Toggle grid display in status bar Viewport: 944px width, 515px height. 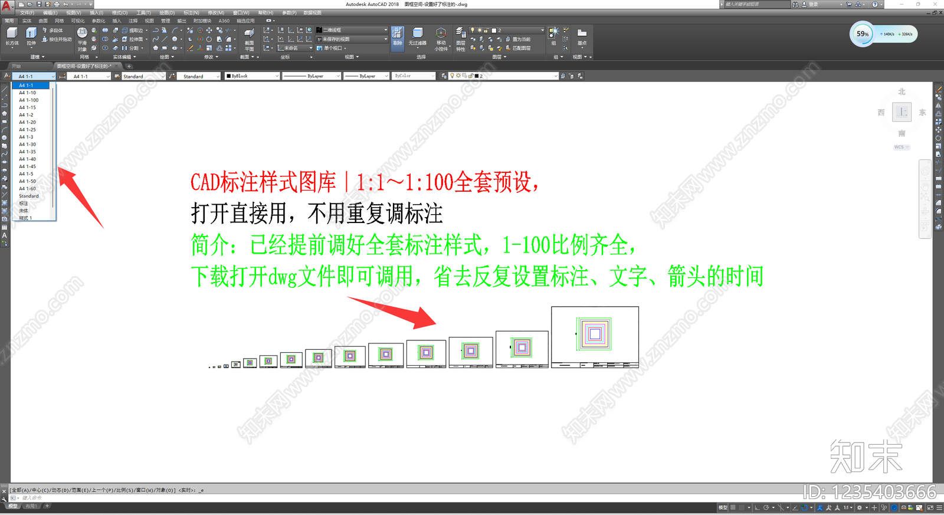(x=733, y=507)
